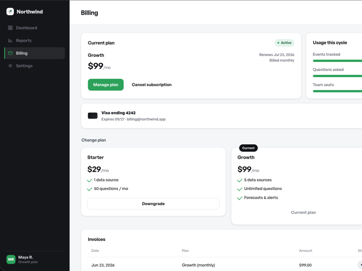Click the Reports bar chart icon
This screenshot has width=362, height=271.
(x=10, y=41)
